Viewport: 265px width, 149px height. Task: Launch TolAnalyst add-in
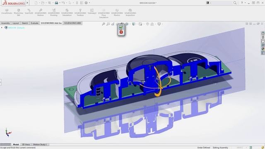click(92, 12)
